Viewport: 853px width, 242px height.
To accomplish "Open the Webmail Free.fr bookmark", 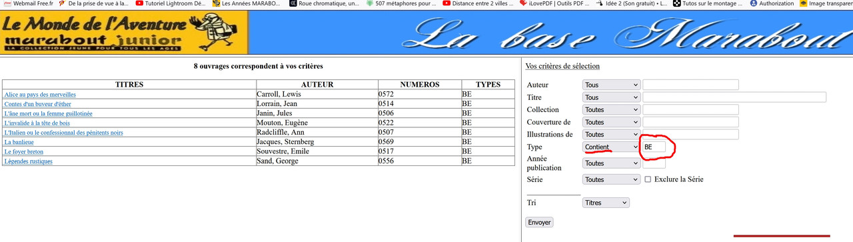I will (29, 3).
